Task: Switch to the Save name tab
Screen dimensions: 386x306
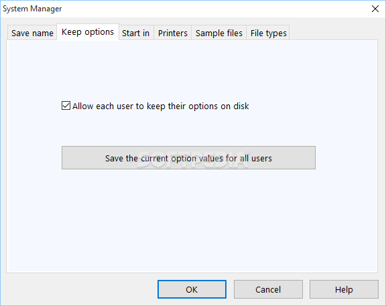Action: [x=32, y=33]
